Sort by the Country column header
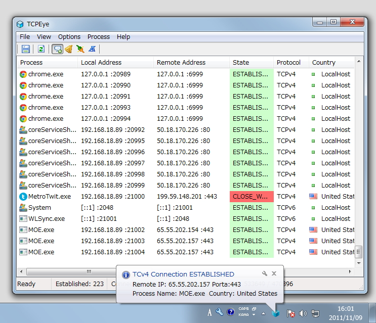Screen dimensions: 376x323 (331, 63)
